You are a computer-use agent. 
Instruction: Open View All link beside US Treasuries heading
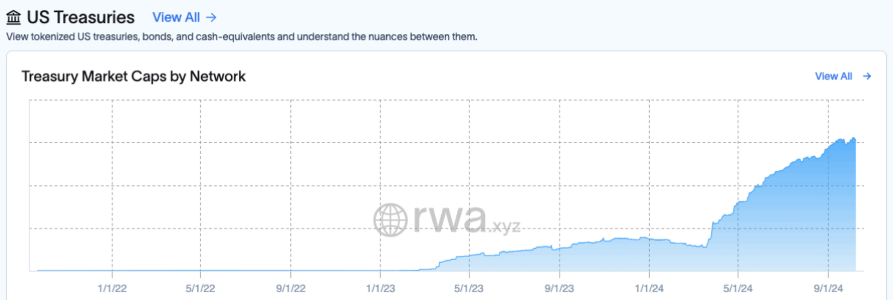pos(176,17)
